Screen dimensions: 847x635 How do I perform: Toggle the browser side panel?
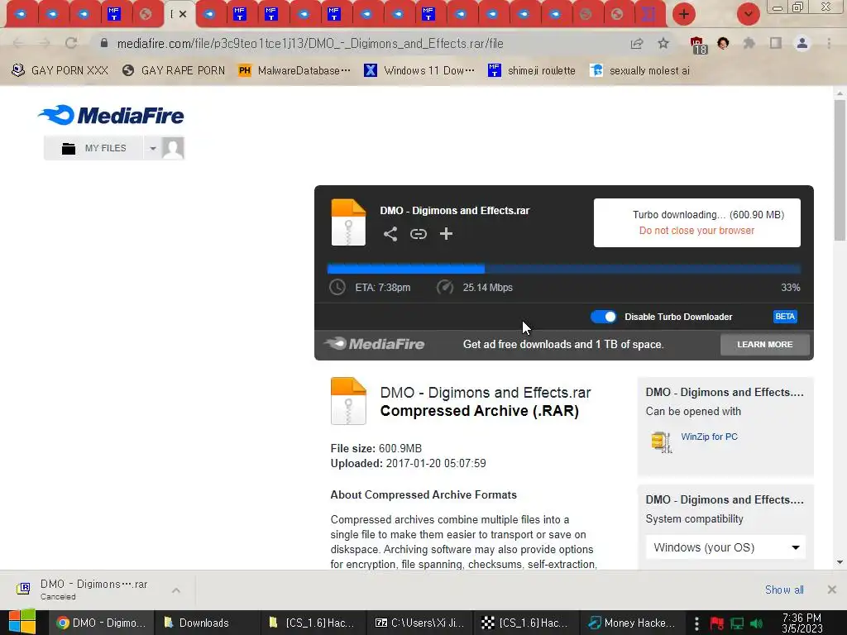[x=776, y=43]
